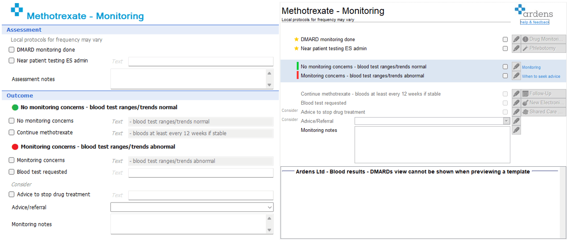Tick Continue methotrexate checkbox on left
Screen dimensions: 568x241
click(x=12, y=132)
